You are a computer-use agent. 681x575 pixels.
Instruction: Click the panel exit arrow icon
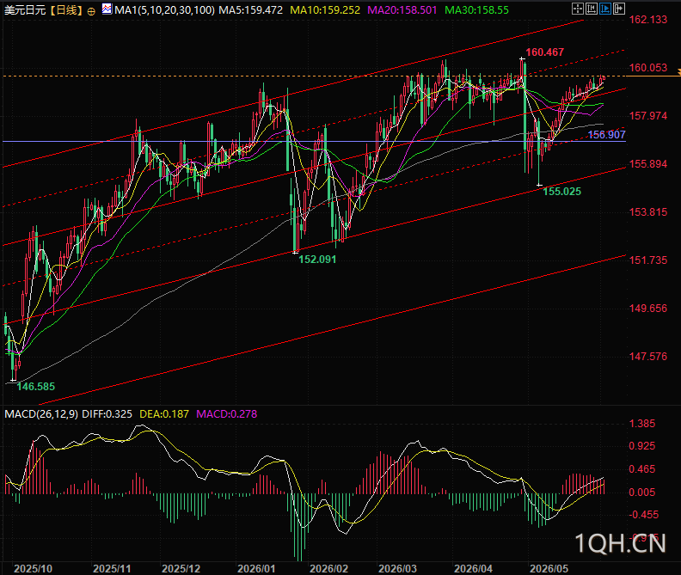click(x=619, y=9)
